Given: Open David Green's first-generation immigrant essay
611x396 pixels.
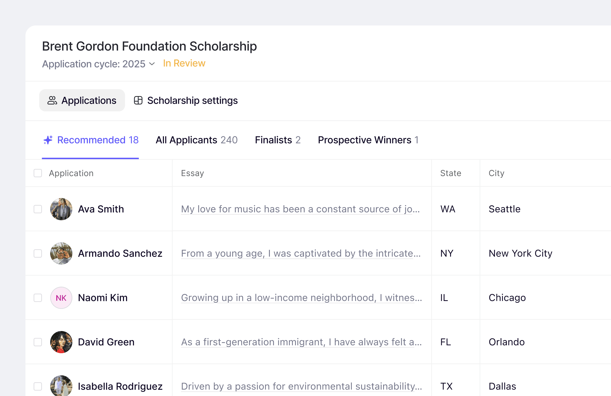Looking at the screenshot, I should [x=301, y=342].
